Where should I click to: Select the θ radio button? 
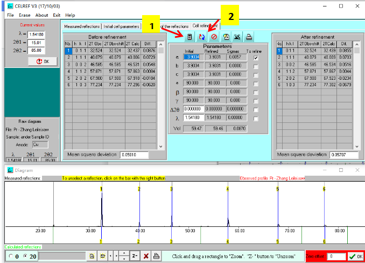coord(11,256)
